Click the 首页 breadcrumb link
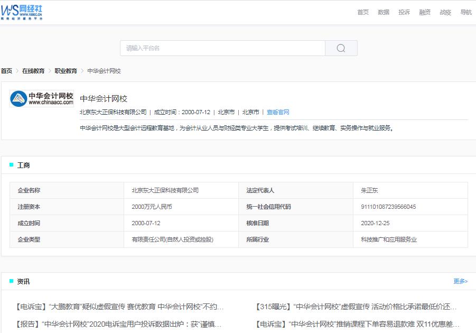The width and height of the screenshot is (476, 333). [7, 70]
